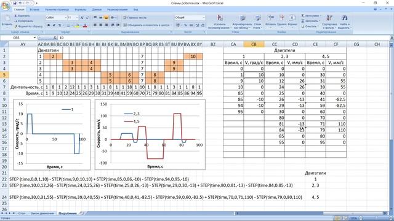
Task: Switch to the Главная ribbon tab
Action: (19, 10)
